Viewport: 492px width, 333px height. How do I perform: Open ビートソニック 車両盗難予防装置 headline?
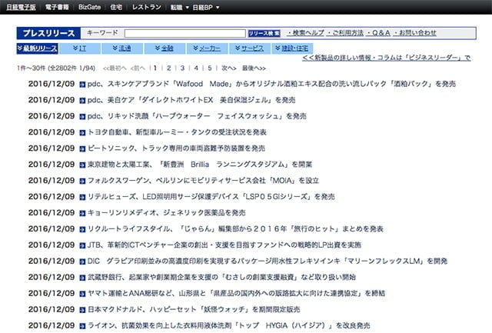176,148
